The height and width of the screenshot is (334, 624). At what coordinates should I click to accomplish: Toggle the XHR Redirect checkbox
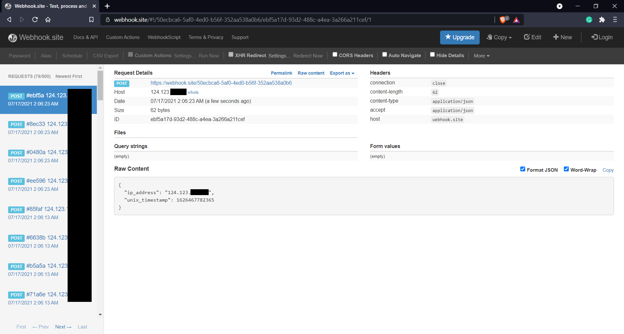(231, 55)
